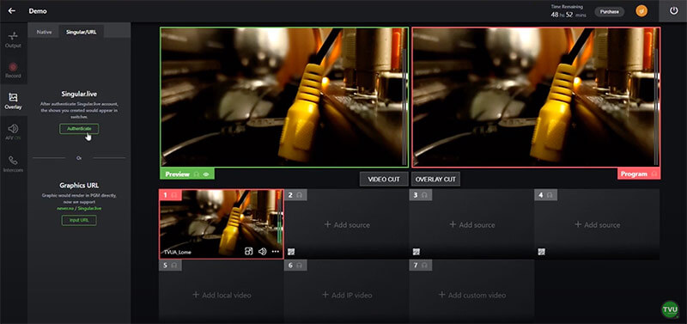Click the small grid icon in slot 2
Viewport: 687px width, 324px height.
click(x=291, y=252)
